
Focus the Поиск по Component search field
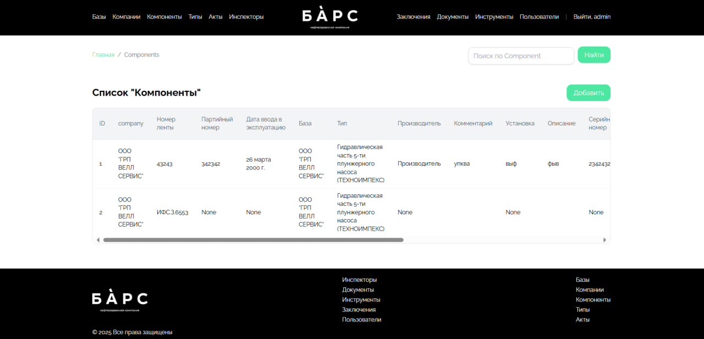[x=521, y=56]
